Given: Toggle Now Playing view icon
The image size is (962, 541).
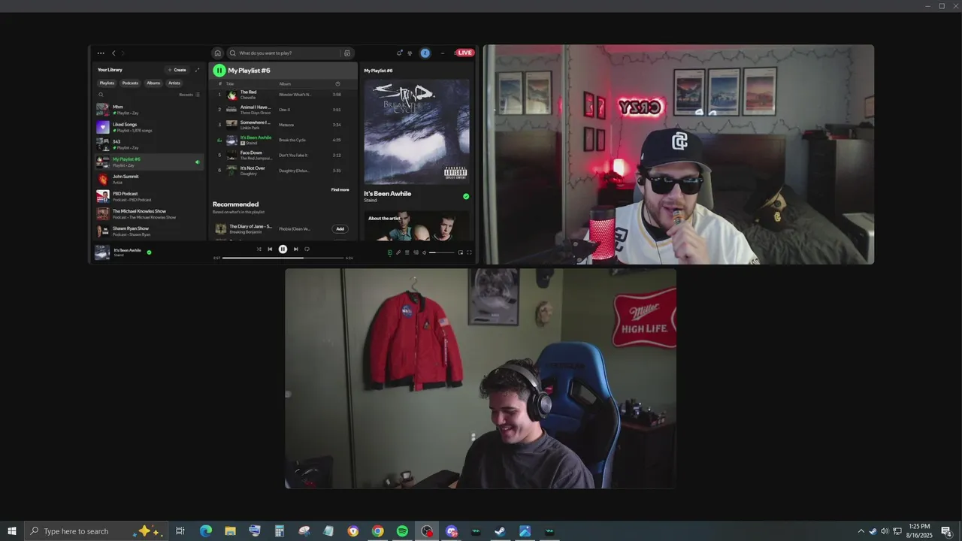Looking at the screenshot, I should pos(390,252).
